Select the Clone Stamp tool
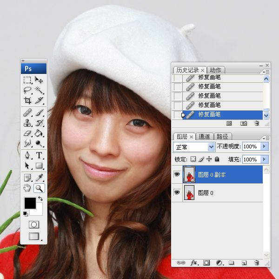 point(27,123)
